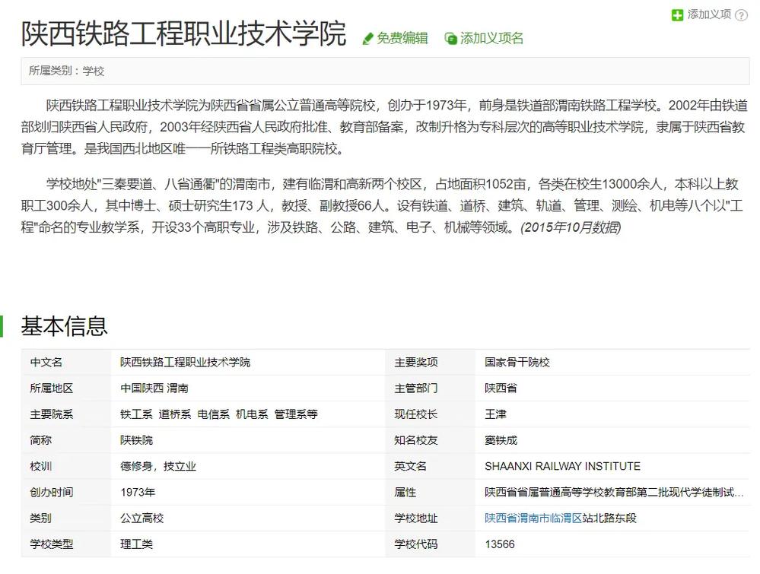Click the green plus 添加义项 icon

[x=677, y=15]
